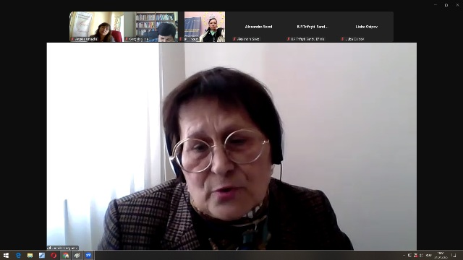The height and width of the screenshot is (260, 463).
Task: Select the participant thumbnail with pink background
Action: coord(205,27)
